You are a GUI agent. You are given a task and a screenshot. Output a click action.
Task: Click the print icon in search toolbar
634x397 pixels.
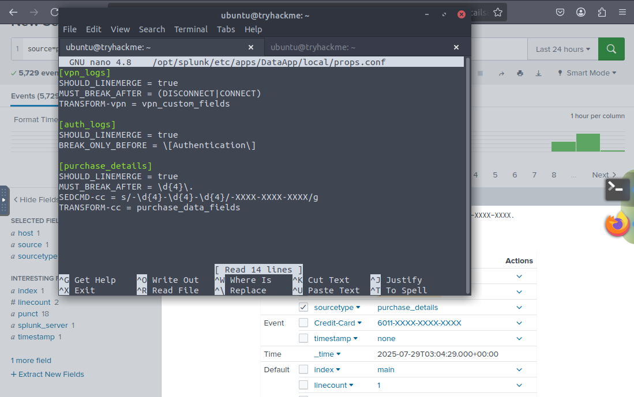point(520,73)
